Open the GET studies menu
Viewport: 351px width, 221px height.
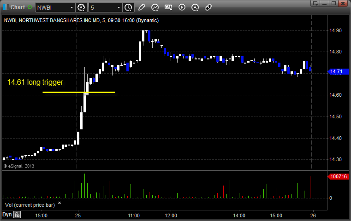coord(168,7)
